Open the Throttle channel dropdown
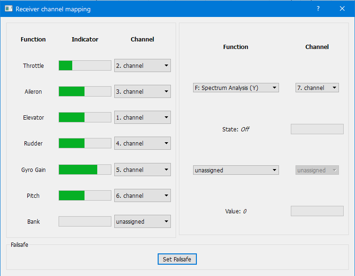Viewport: 355px width, 276px height. click(x=142, y=65)
